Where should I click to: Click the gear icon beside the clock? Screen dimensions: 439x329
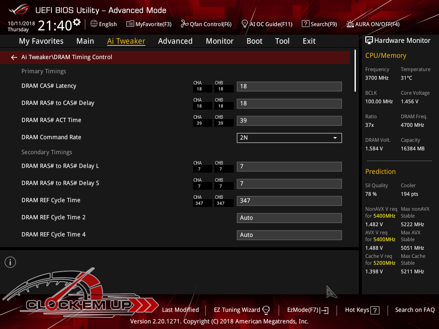(x=77, y=22)
